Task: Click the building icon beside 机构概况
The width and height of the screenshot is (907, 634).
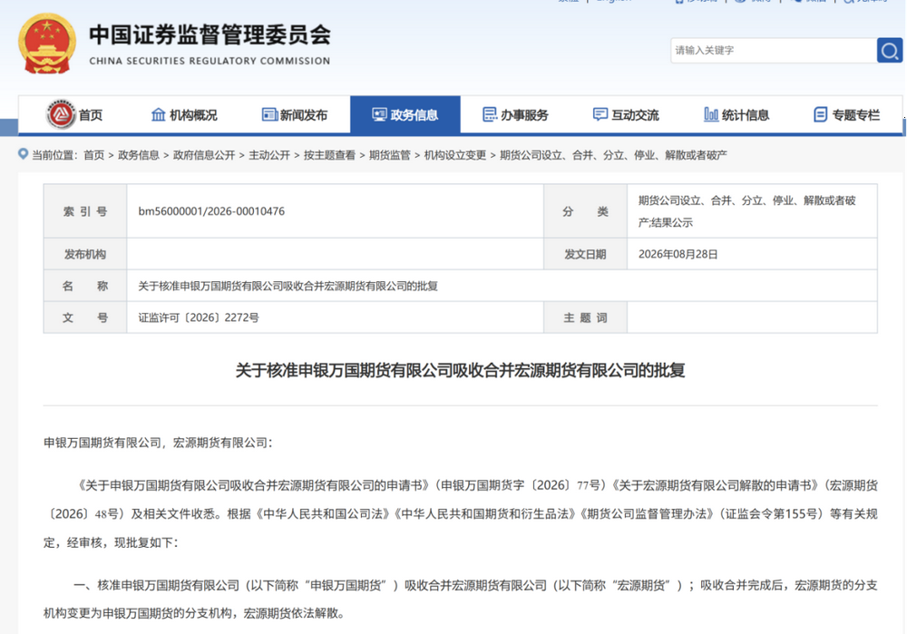Action: tap(158, 114)
